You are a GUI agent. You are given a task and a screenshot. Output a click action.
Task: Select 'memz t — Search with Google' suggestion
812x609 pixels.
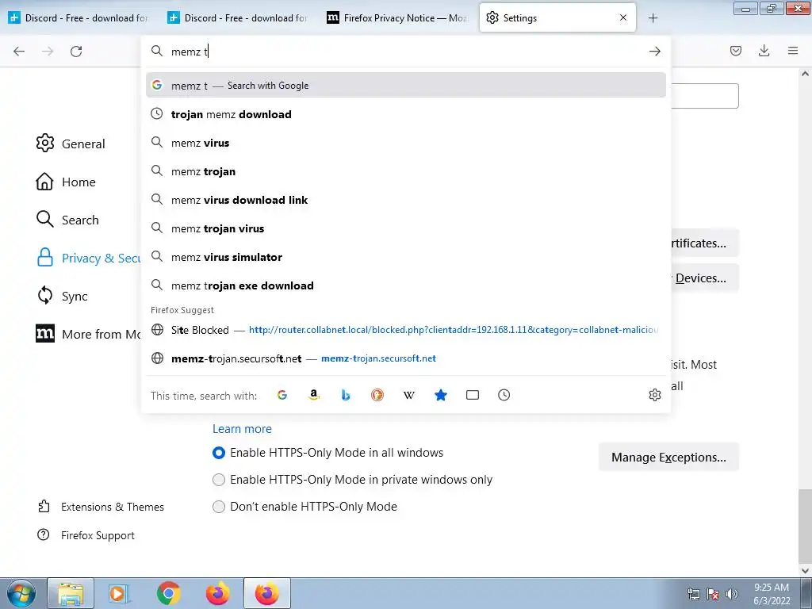point(405,86)
